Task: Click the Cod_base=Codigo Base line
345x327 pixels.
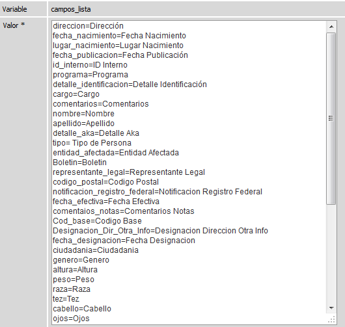Action: pyautogui.click(x=97, y=221)
